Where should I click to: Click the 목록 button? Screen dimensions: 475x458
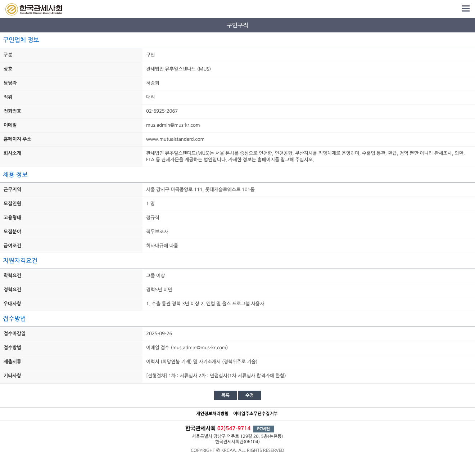(x=225, y=395)
